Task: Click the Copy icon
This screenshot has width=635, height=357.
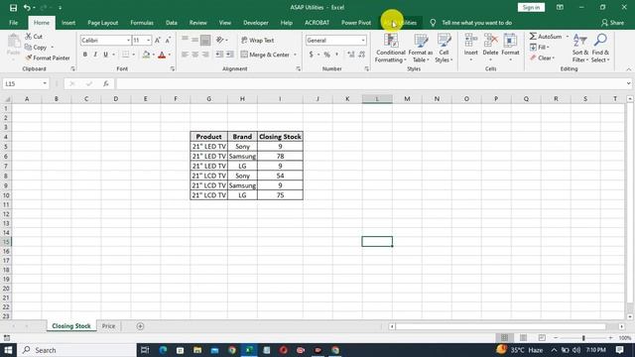Action: coord(29,48)
